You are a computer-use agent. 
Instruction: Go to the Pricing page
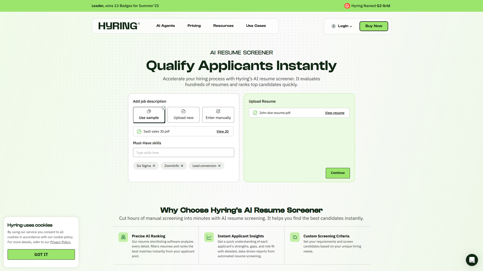point(194,26)
